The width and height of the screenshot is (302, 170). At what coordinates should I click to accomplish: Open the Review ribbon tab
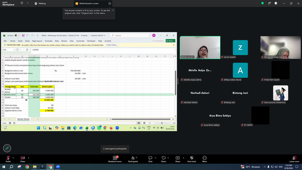click(x=64, y=41)
